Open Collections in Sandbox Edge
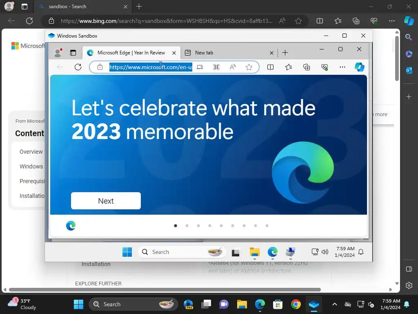418x314 pixels. click(307, 67)
